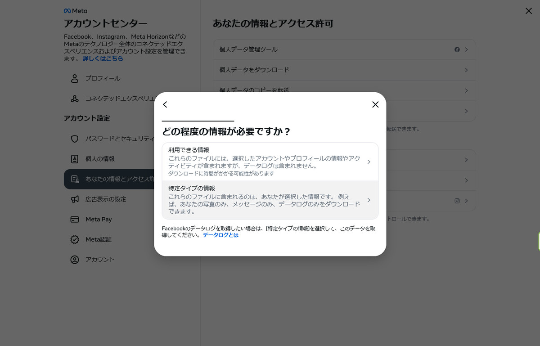Open 個人データ管理ツール row
540x346 pixels.
point(344,49)
